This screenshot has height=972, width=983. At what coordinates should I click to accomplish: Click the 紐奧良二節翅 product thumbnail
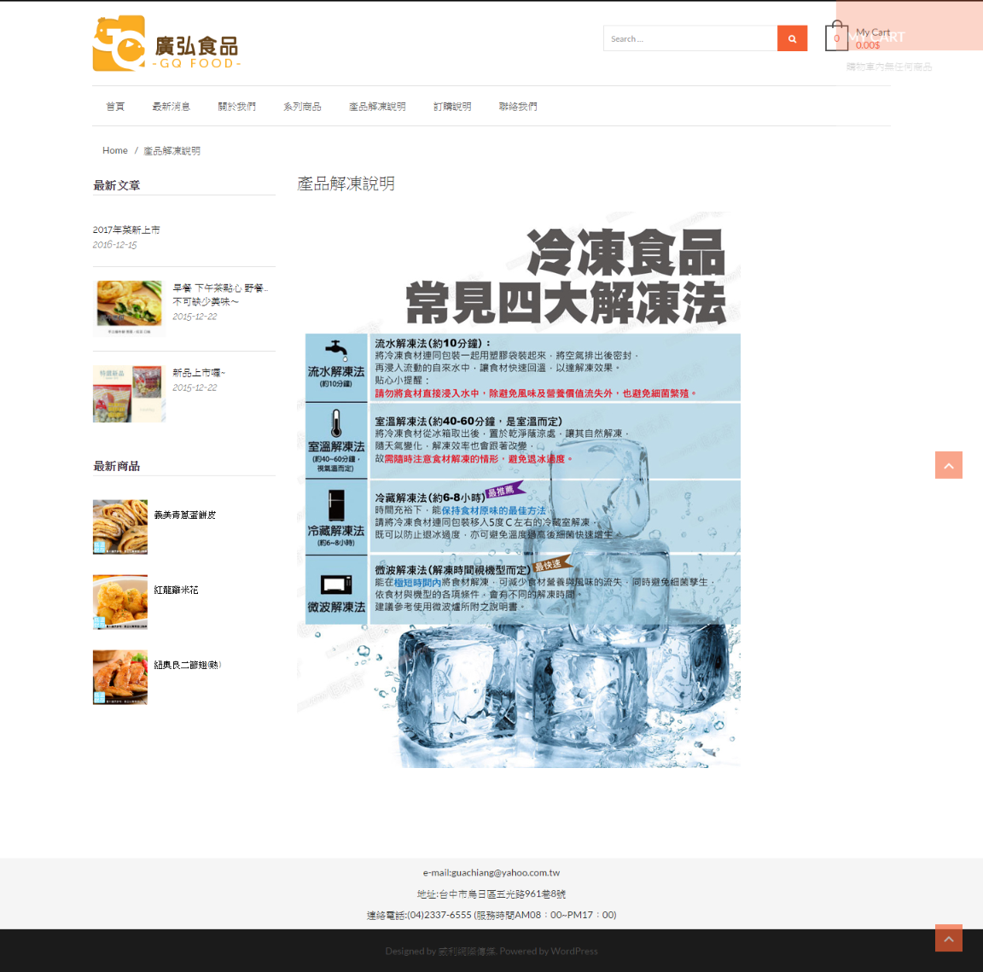120,677
